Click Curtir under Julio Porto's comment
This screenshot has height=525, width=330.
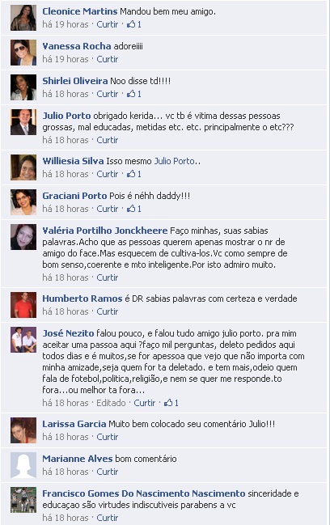(108, 140)
